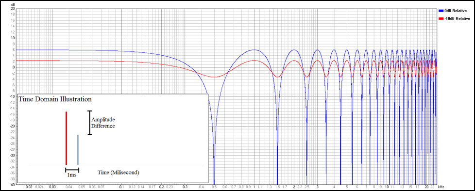Image resolution: width=475 pixels, height=191 pixels.
Task: Select the -10dB Relative legend label
Action: (x=457, y=19)
